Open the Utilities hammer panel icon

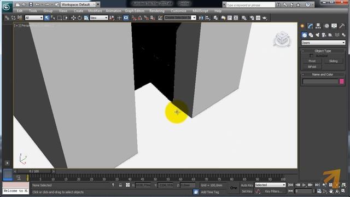[x=342, y=26]
